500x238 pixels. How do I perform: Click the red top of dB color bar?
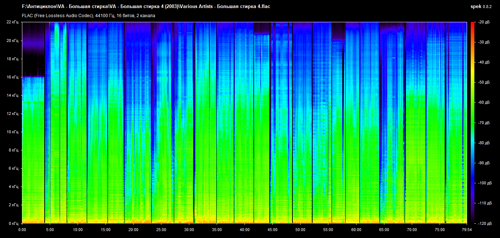click(472, 24)
